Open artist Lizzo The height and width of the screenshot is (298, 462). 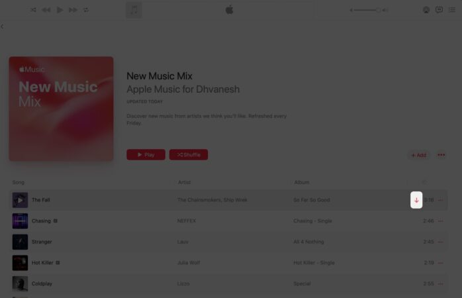(183, 283)
